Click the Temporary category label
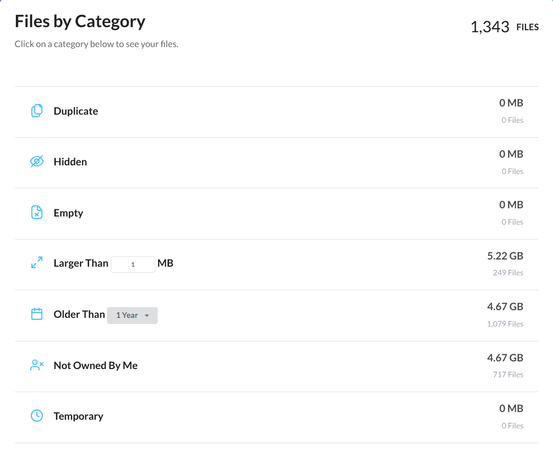 tap(78, 416)
